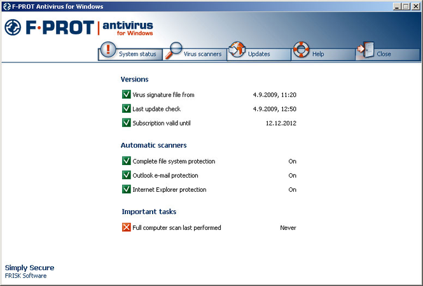Click the exit door Close icon
Image resolution: width=423 pixels, height=286 pixels.
366,50
